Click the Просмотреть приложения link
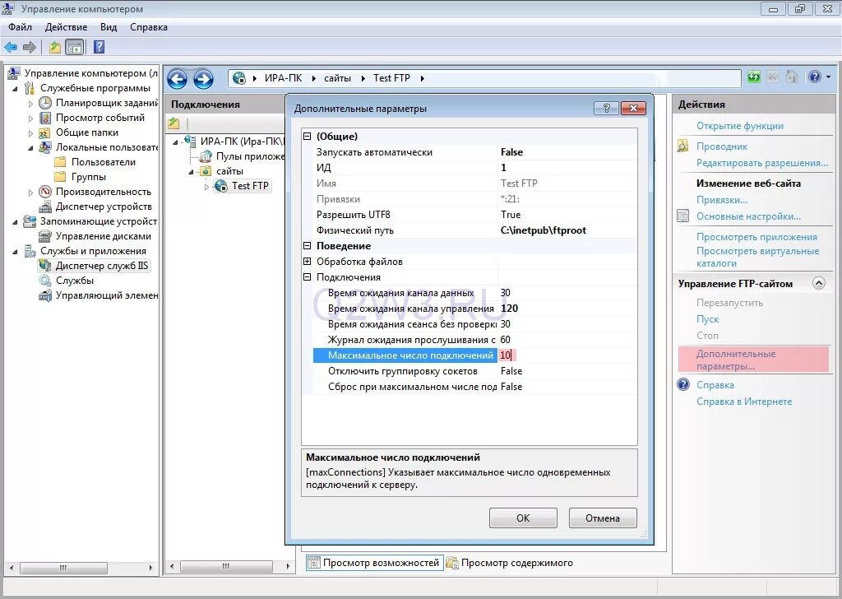 756,237
